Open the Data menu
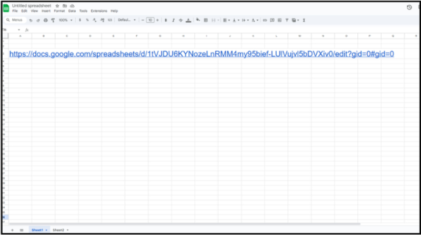 tap(72, 11)
